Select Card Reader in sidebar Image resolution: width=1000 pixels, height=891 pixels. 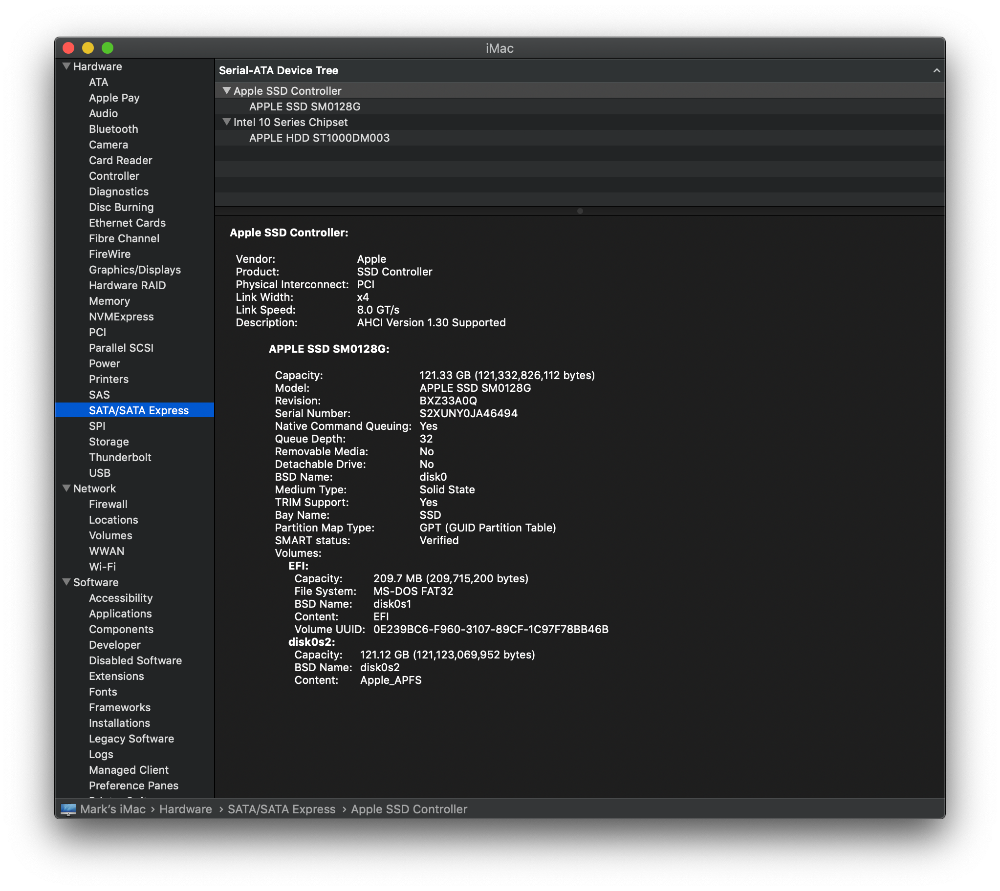click(x=120, y=161)
